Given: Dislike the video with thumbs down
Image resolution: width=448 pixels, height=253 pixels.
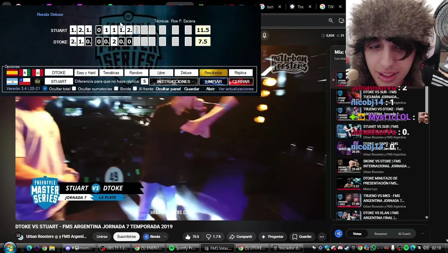Looking at the screenshot, I should coord(213,237).
